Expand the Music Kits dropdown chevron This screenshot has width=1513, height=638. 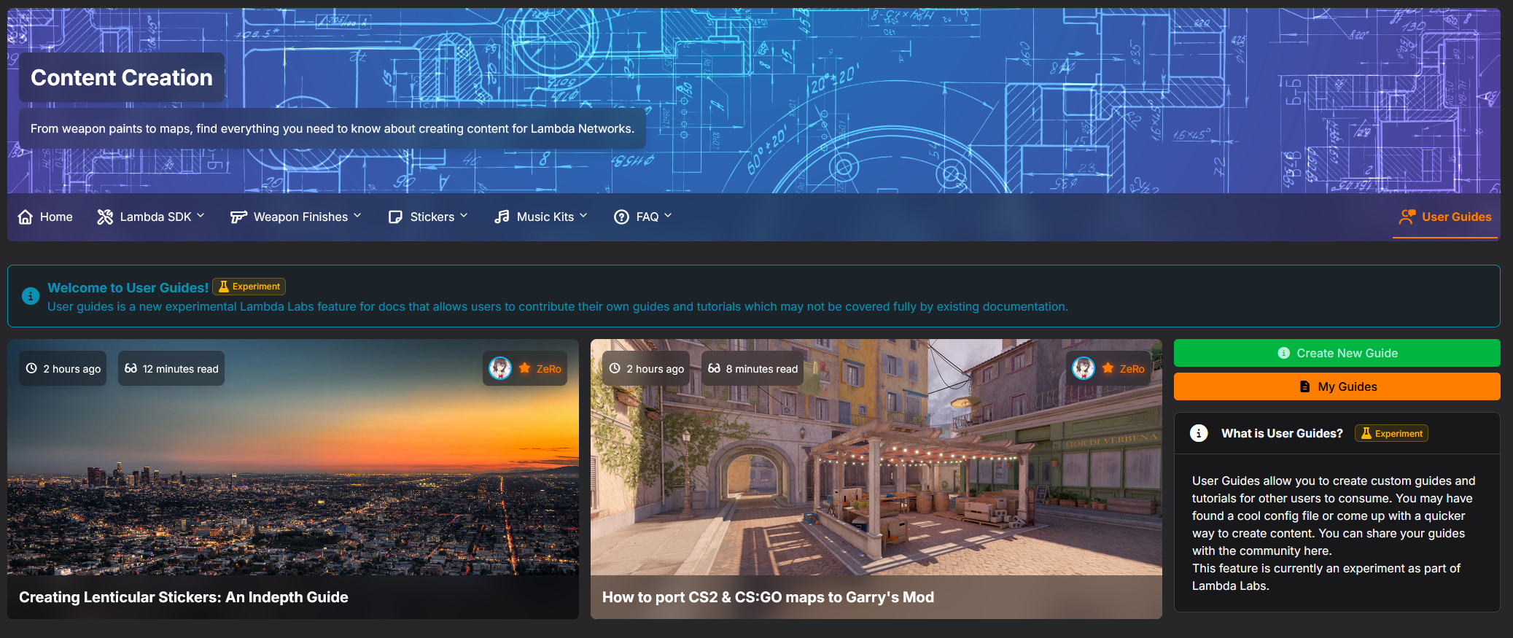pyautogui.click(x=583, y=216)
